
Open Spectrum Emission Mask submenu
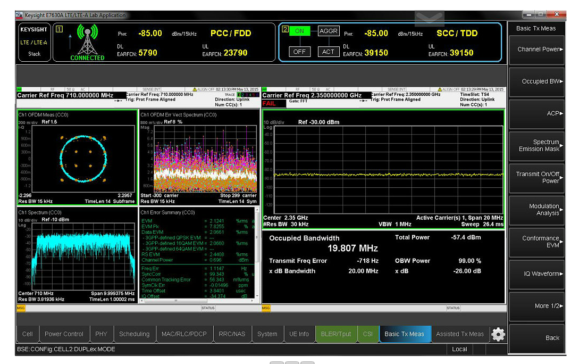coord(536,146)
